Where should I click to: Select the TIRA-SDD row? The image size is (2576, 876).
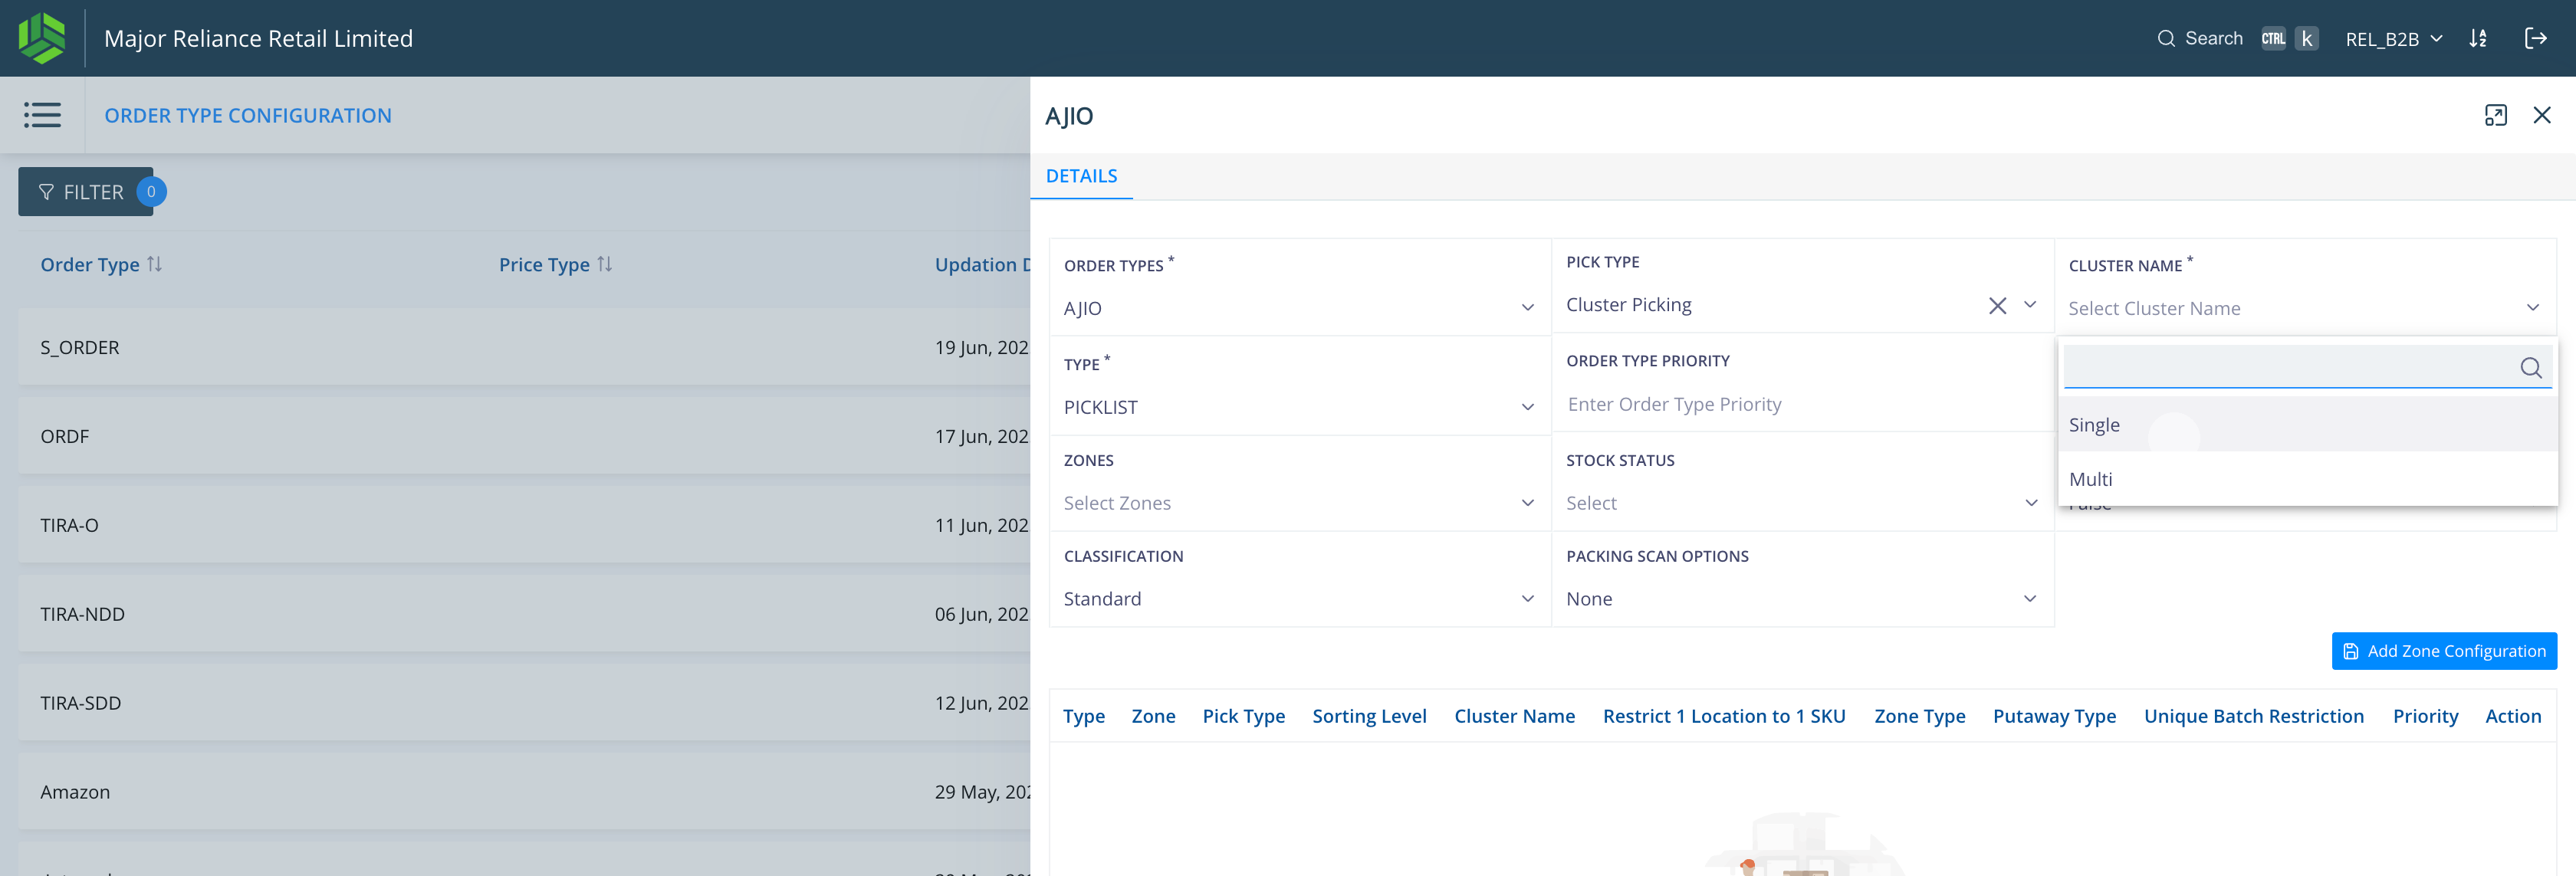coord(524,703)
